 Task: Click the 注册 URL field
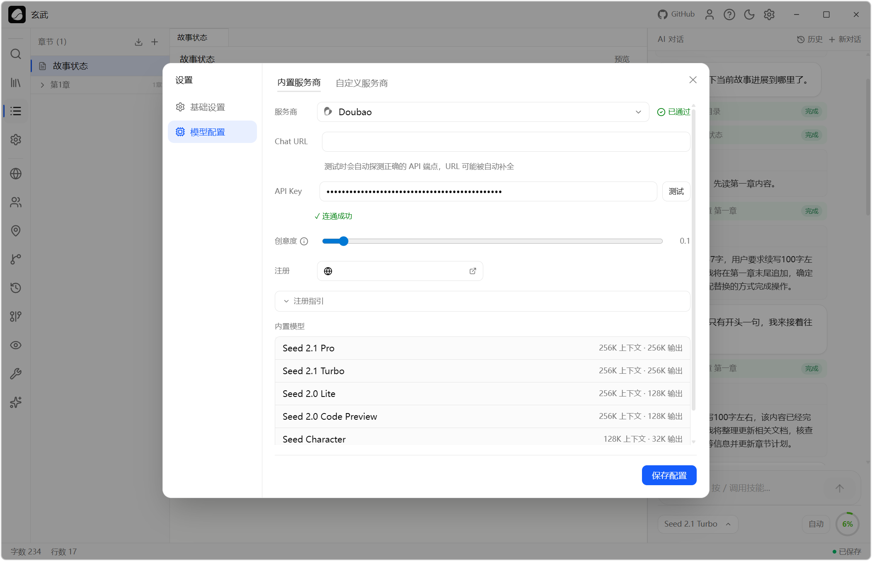pos(400,271)
